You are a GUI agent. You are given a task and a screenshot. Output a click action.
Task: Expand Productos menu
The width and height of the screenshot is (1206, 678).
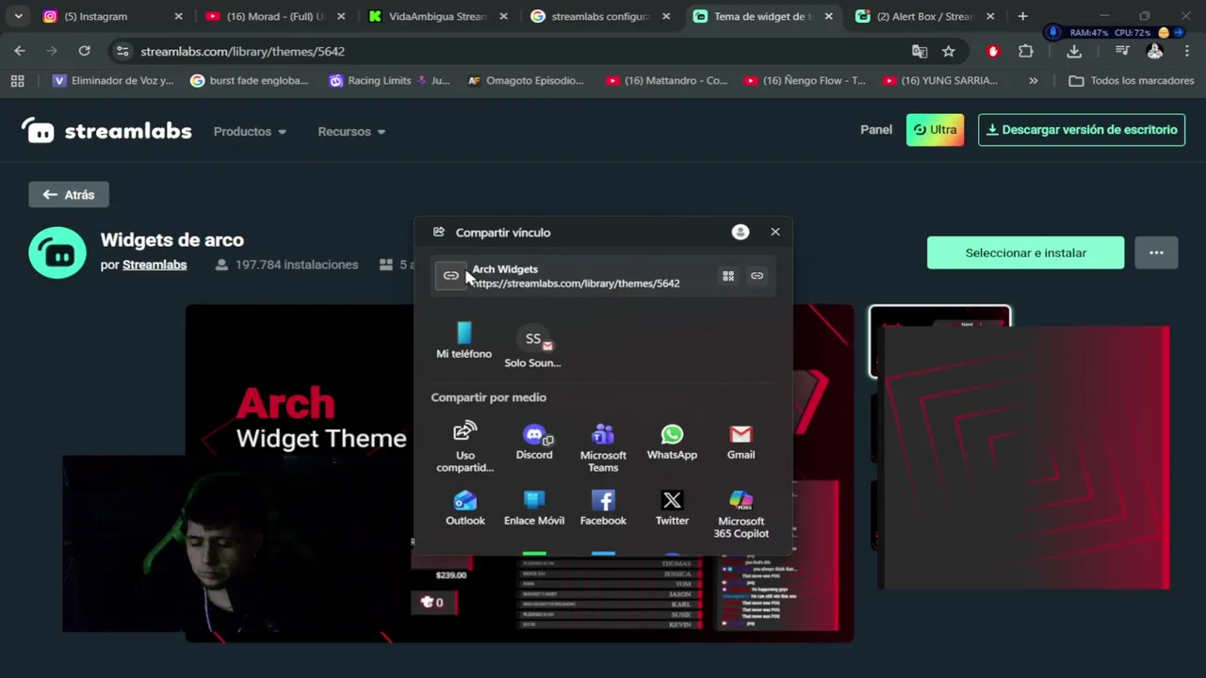pyautogui.click(x=250, y=131)
